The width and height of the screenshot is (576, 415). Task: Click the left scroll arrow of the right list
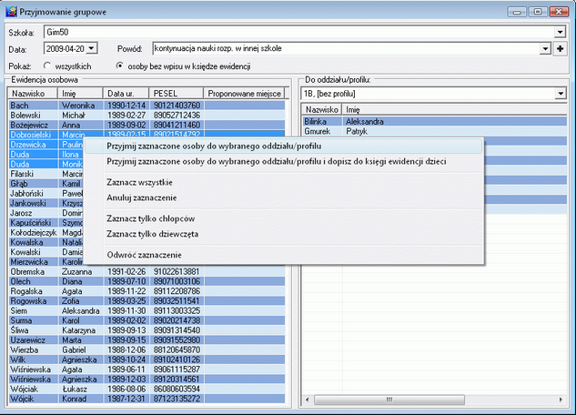tap(308, 400)
